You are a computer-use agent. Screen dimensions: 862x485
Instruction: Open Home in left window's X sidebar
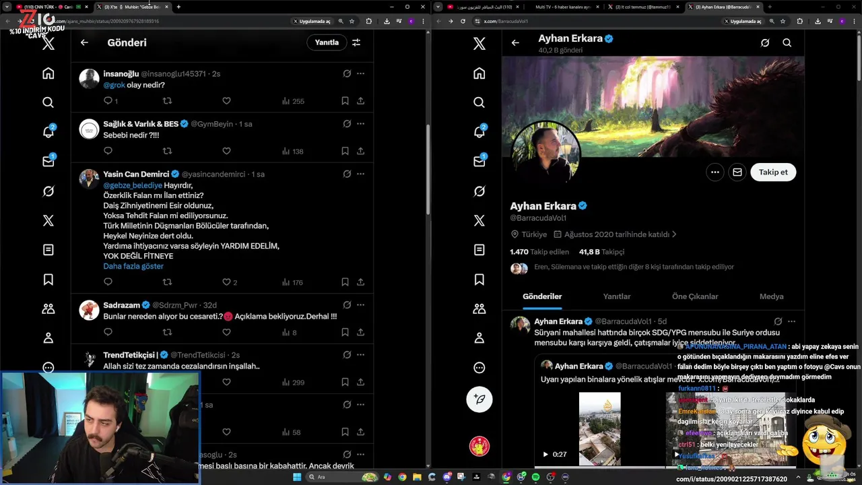pos(48,73)
